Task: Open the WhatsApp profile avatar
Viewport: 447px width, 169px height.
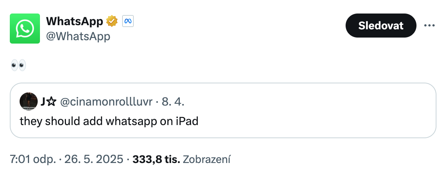Action: tap(25, 29)
